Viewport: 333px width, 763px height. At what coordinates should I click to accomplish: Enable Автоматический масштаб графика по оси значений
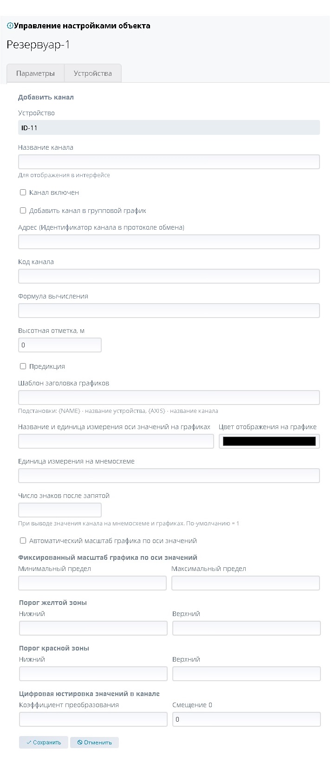click(x=23, y=541)
